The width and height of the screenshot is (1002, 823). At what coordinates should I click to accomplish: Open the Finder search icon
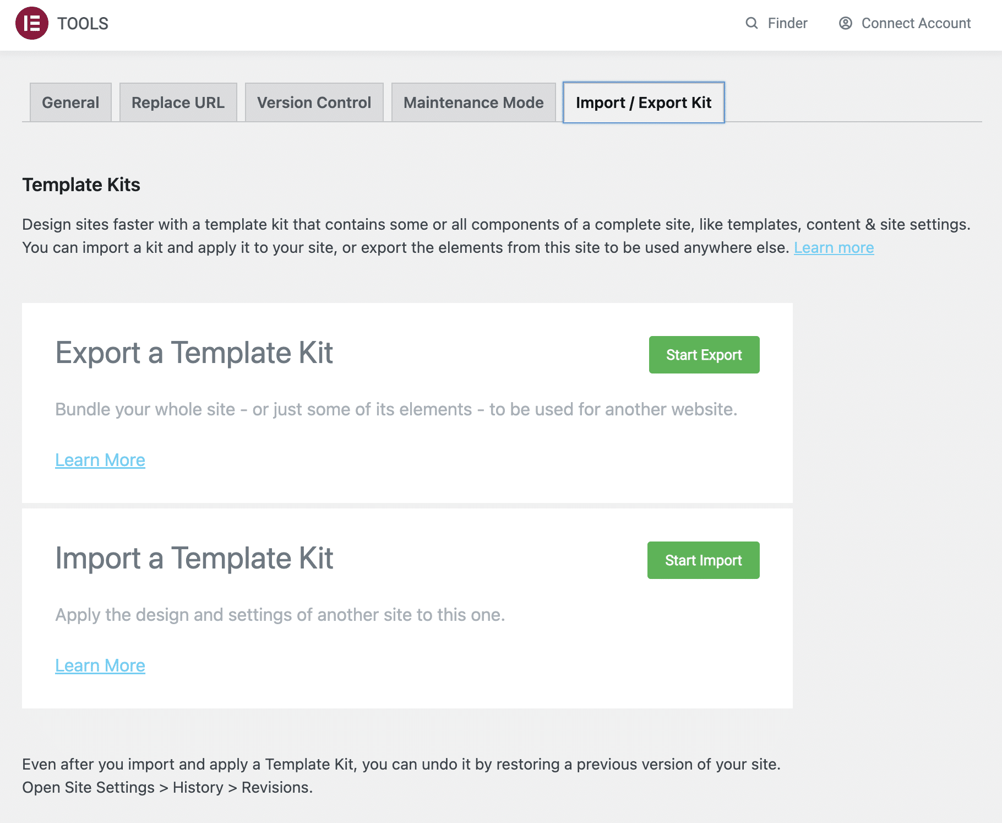[752, 23]
